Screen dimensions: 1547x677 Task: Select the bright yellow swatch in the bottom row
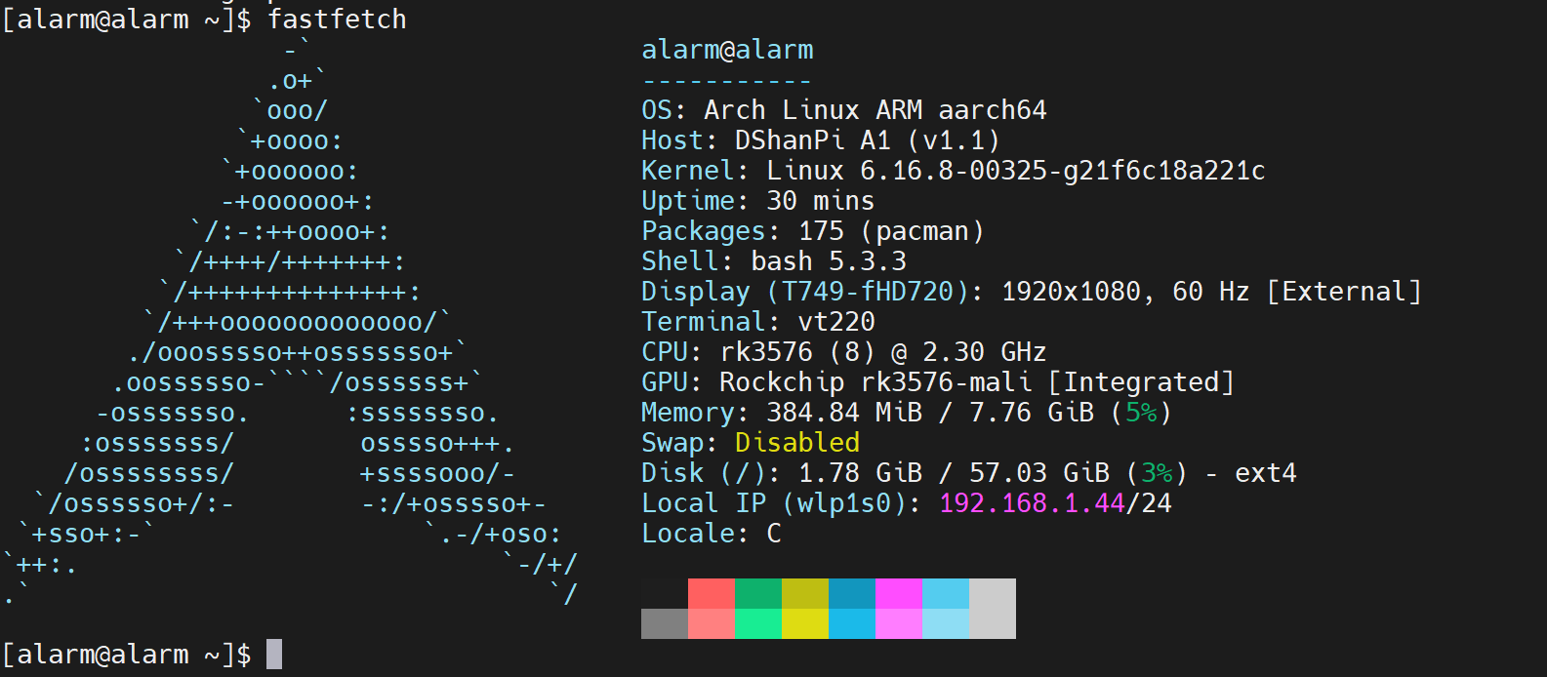coord(805,623)
